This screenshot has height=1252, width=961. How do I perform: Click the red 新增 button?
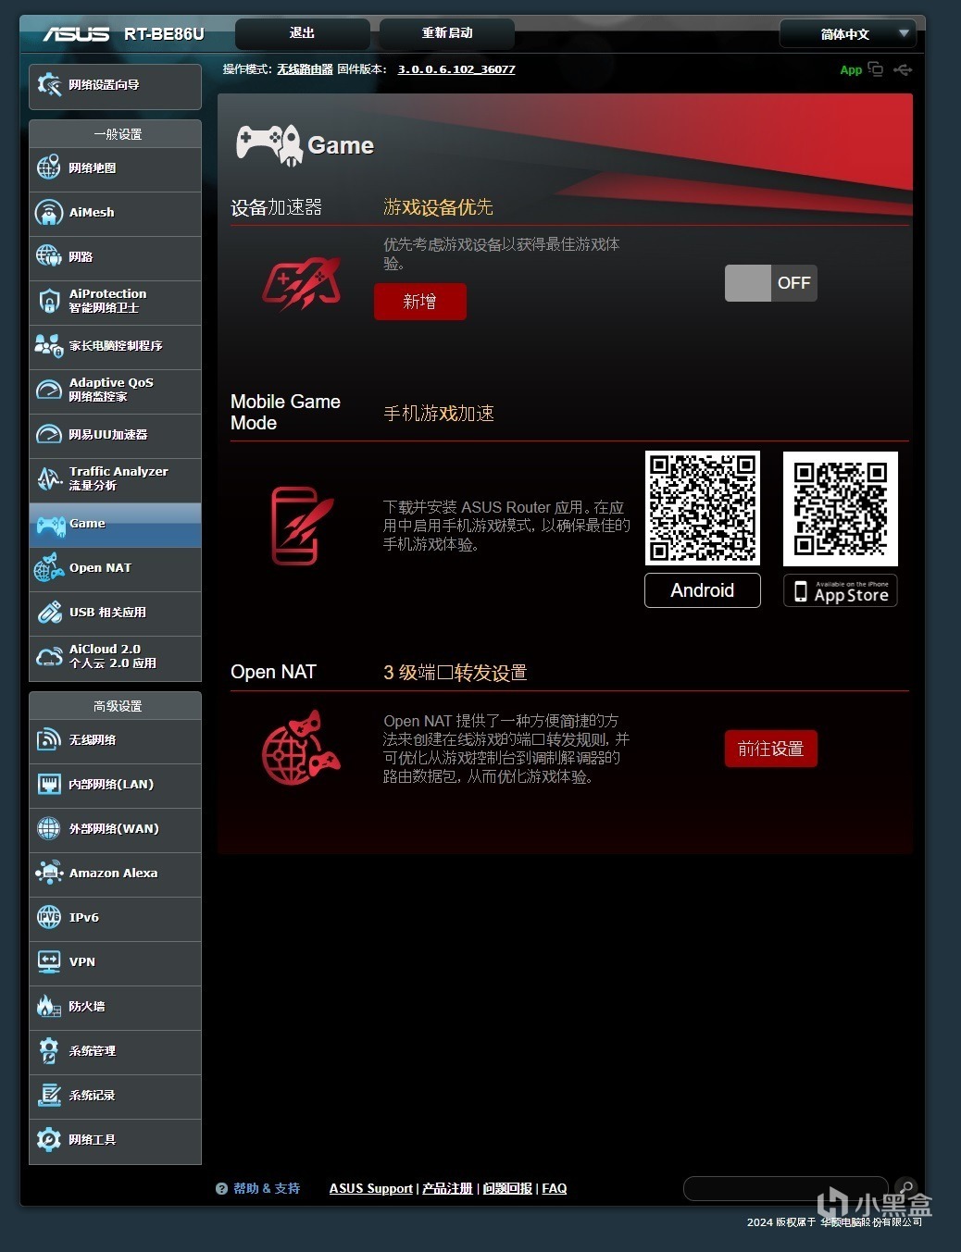click(x=419, y=302)
